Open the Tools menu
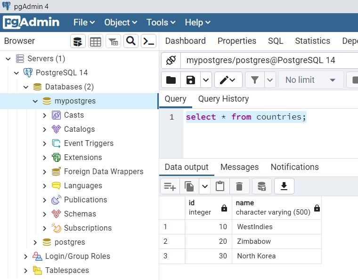This screenshot has height=280, width=358. point(161,22)
